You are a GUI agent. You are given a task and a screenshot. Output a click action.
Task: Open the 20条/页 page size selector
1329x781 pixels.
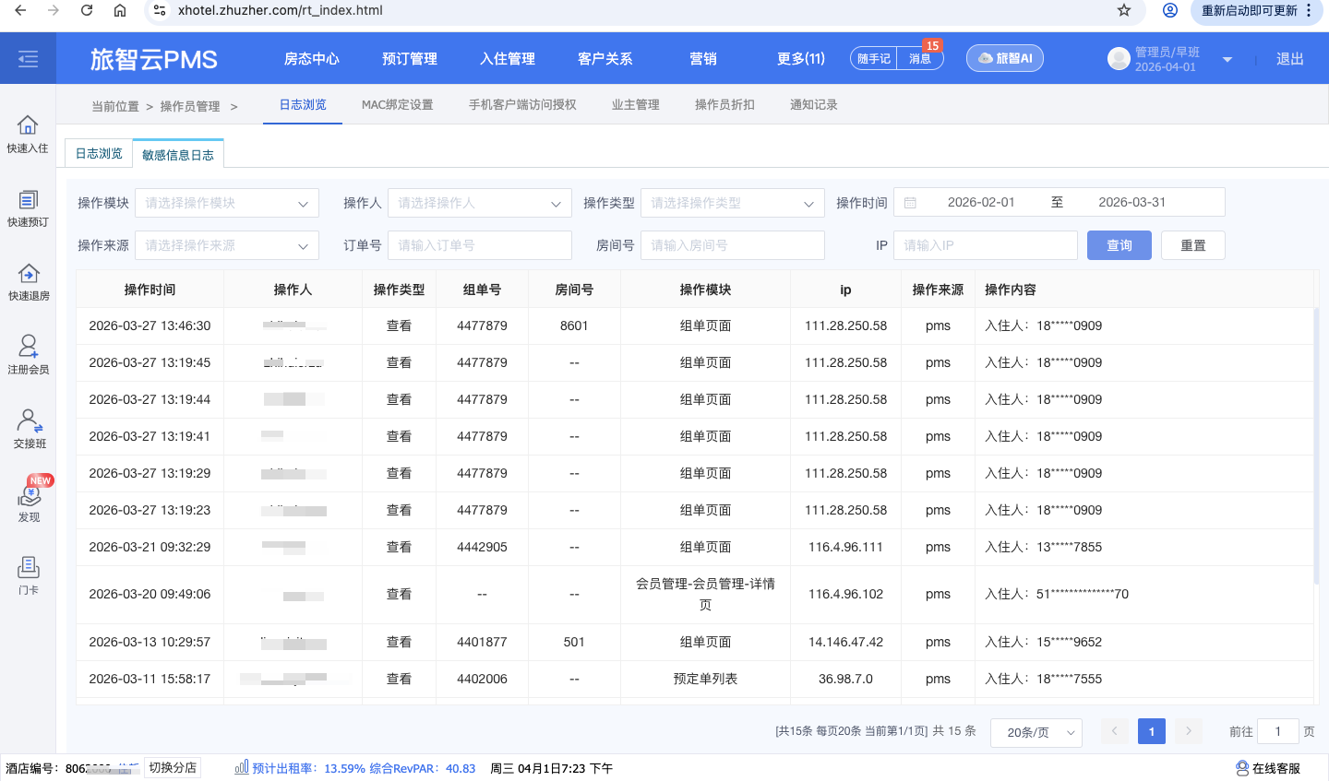(x=1036, y=732)
